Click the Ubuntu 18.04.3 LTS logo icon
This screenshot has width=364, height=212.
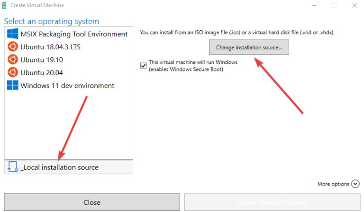pos(12,46)
